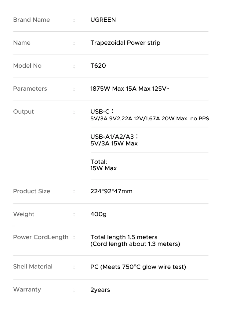Click the Product Size label
229x331 pixels.
click(x=31, y=191)
